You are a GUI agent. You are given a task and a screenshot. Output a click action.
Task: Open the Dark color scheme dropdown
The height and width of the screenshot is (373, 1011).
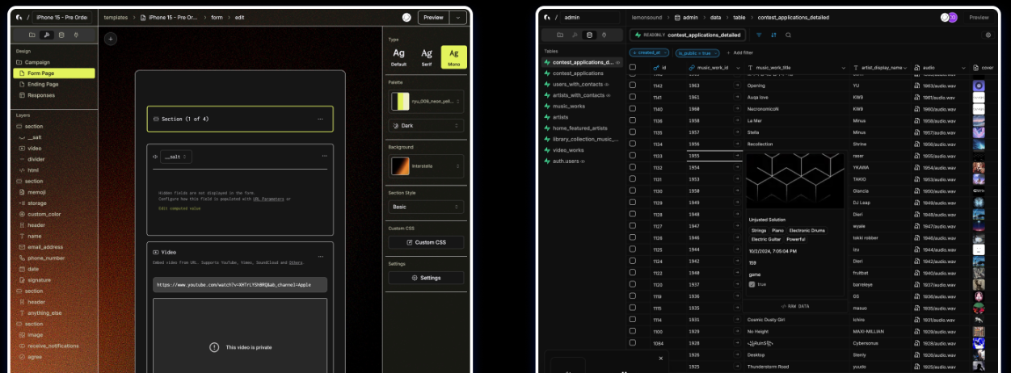[x=426, y=126]
